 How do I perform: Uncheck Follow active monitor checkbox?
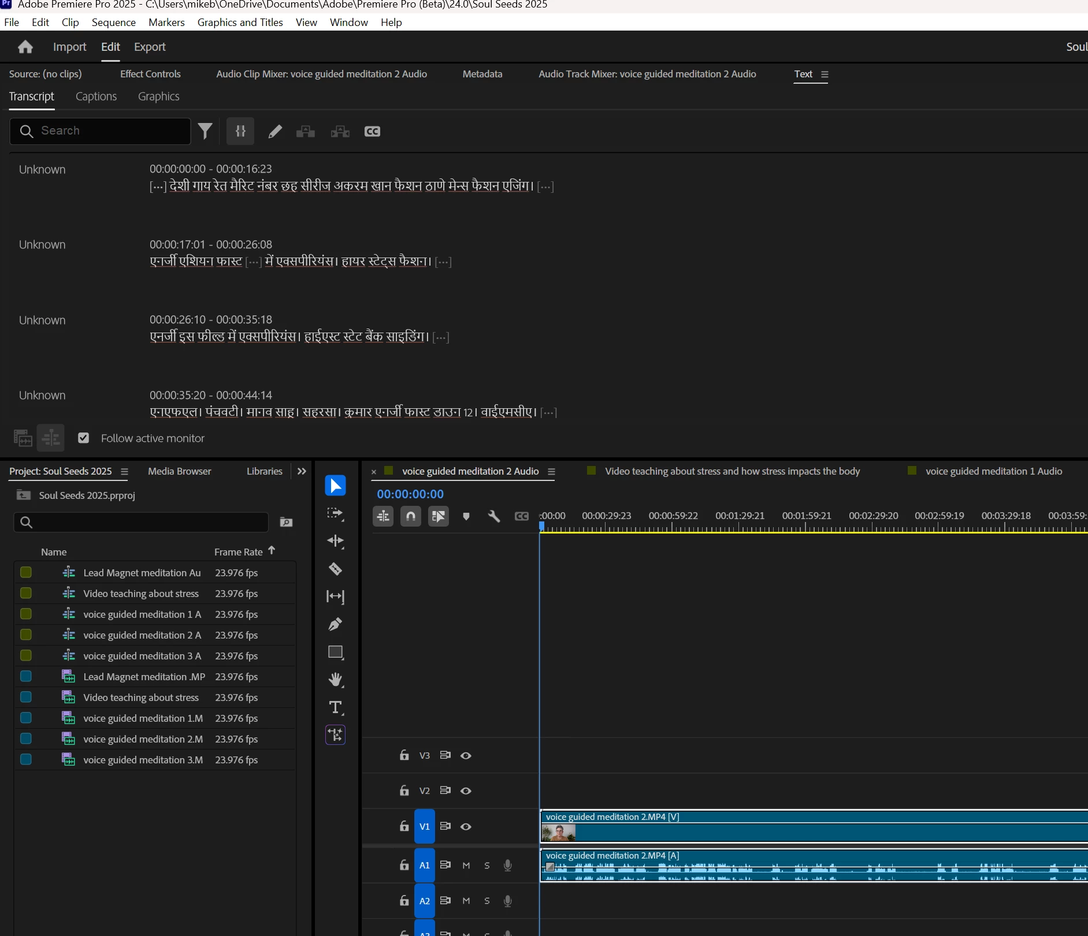(84, 438)
